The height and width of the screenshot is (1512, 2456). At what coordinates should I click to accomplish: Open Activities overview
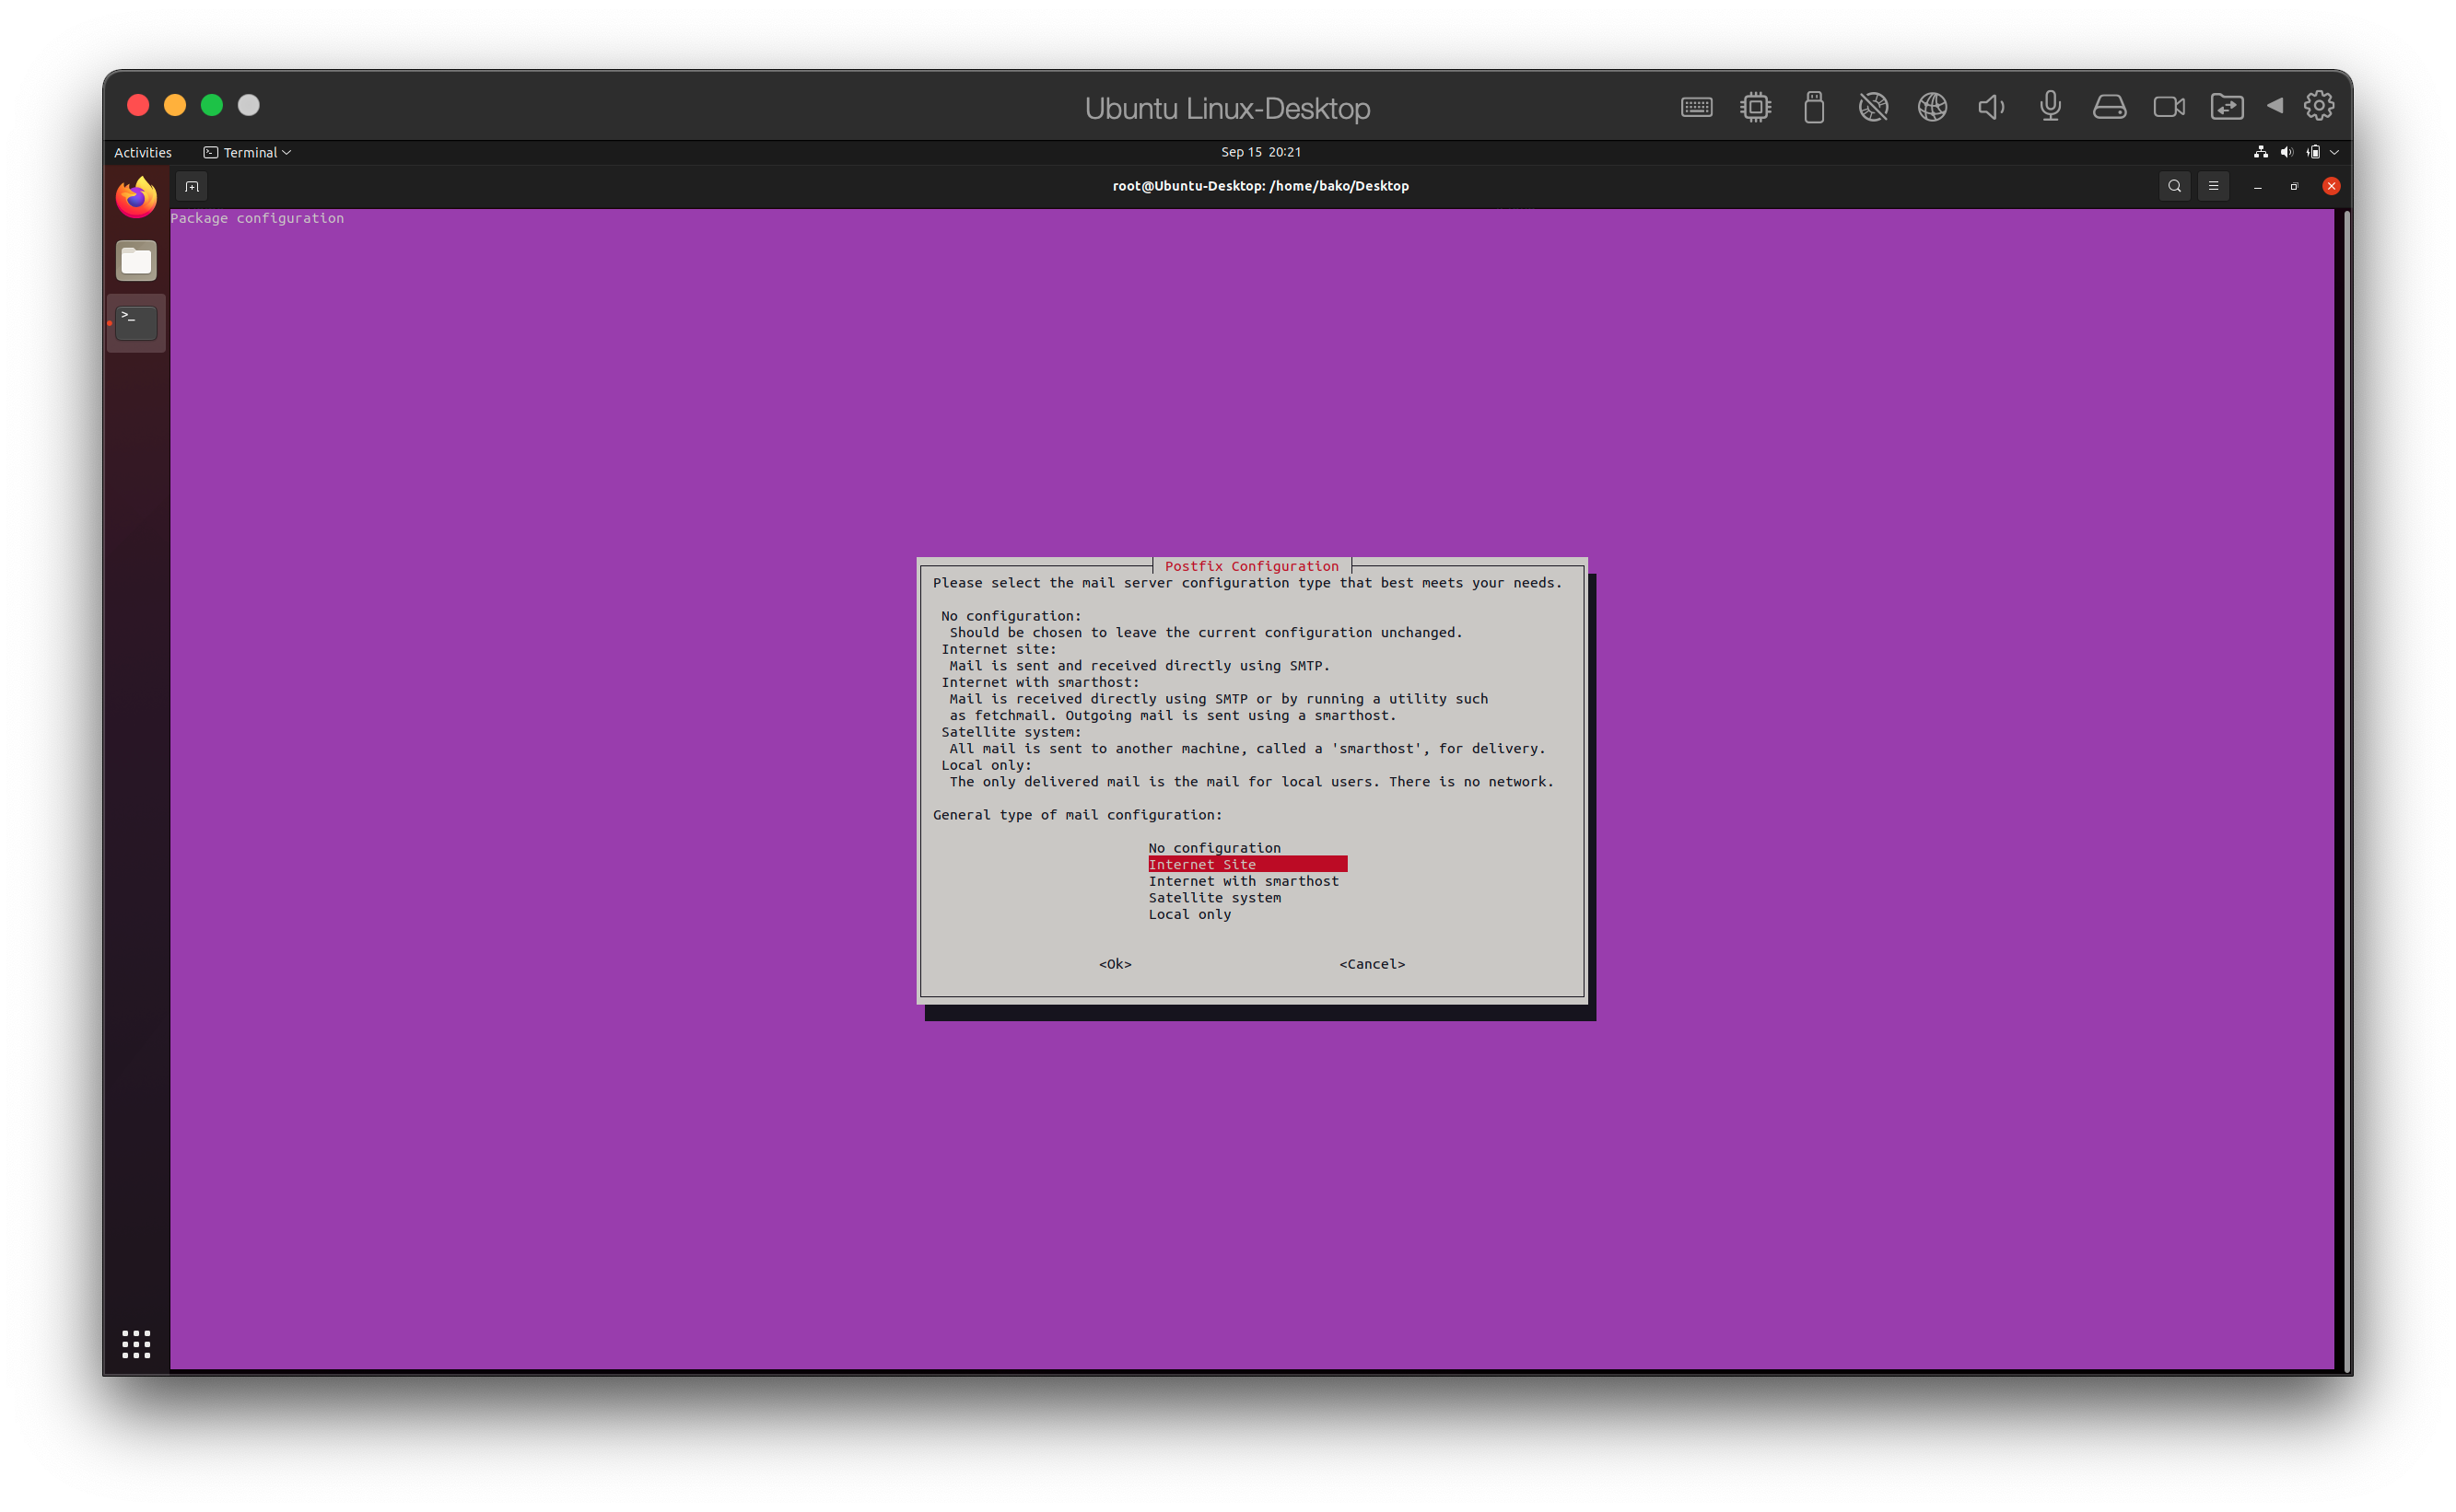143,152
